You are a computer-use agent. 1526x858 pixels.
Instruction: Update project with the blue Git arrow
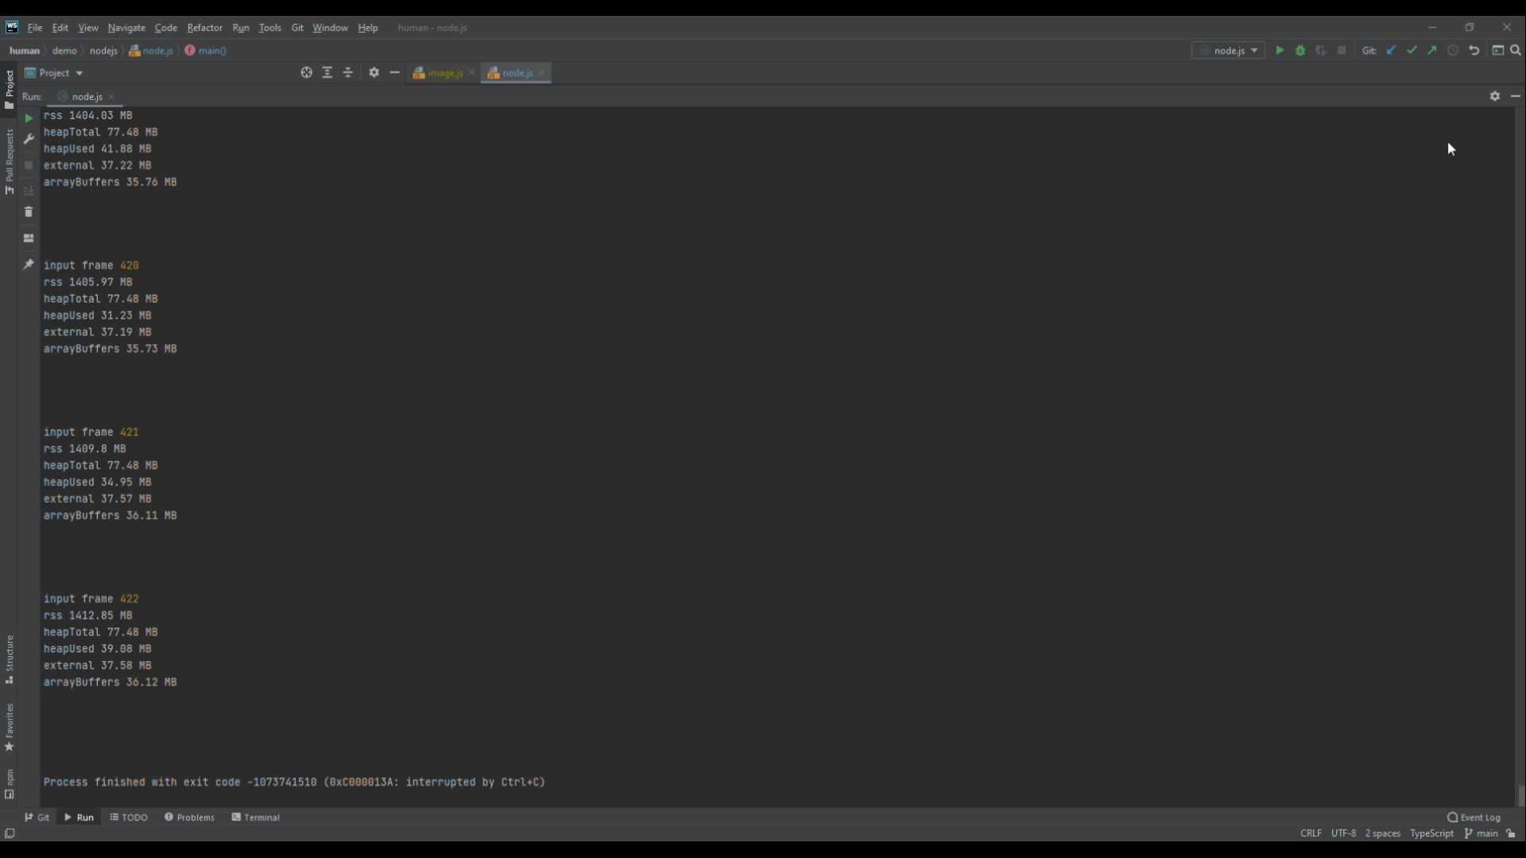point(1392,50)
